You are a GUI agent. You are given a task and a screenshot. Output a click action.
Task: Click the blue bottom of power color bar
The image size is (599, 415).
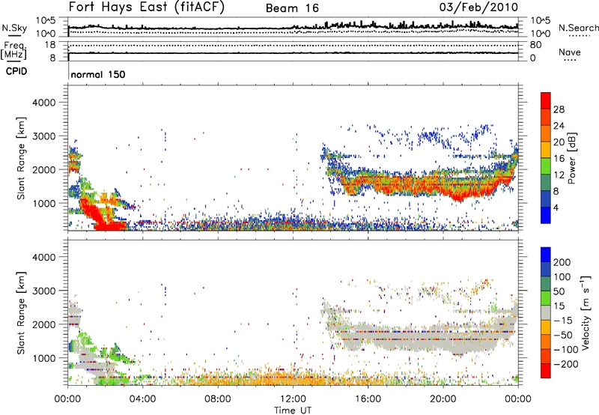click(x=546, y=215)
